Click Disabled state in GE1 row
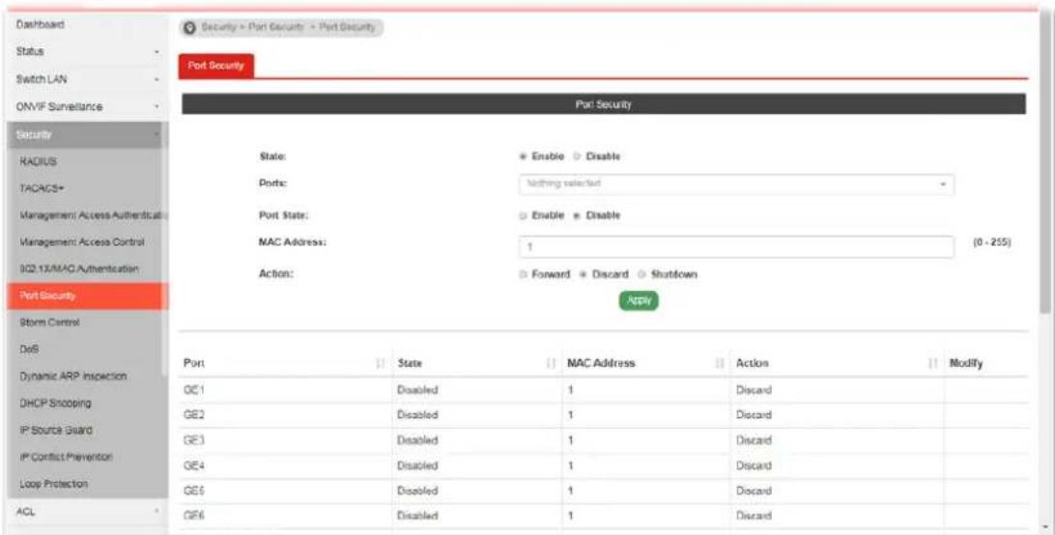Image resolution: width=1055 pixels, height=535 pixels. (x=417, y=390)
